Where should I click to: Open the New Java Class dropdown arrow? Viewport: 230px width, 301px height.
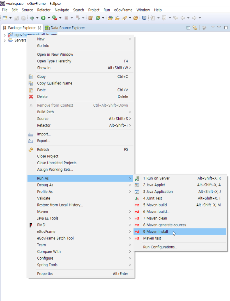pos(103,18)
